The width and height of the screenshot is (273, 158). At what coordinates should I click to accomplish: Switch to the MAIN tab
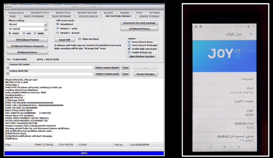(12, 16)
